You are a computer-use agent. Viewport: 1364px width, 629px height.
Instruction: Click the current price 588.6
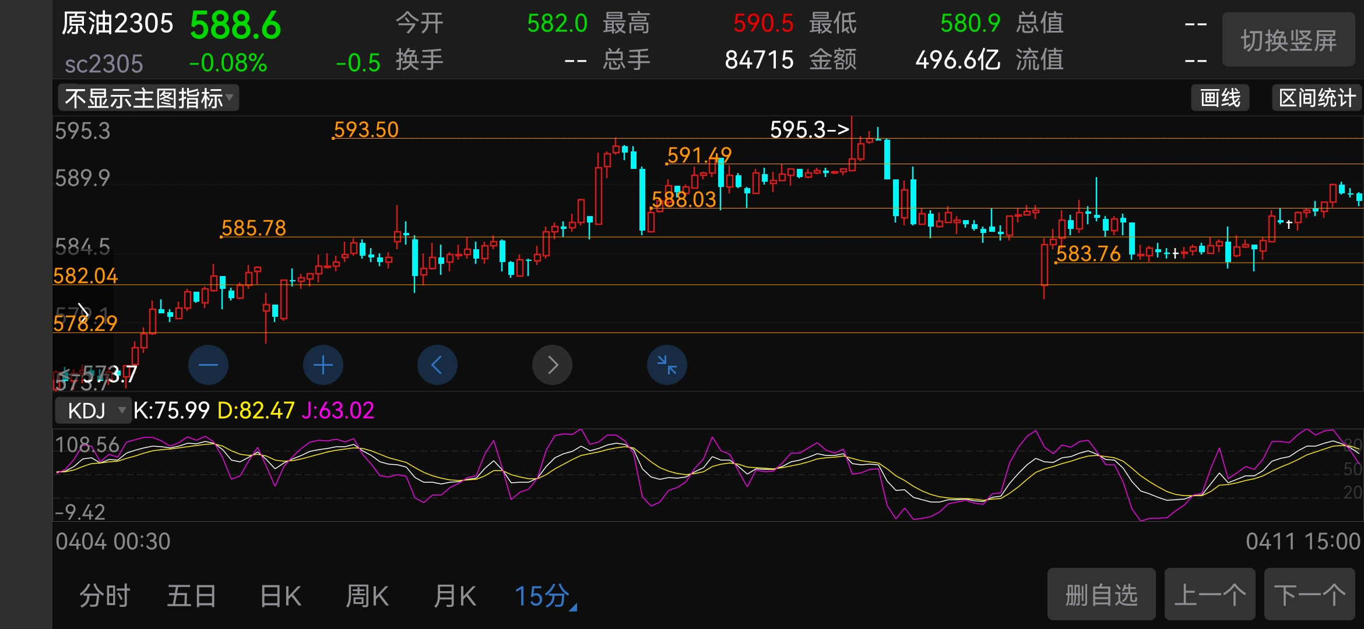(235, 26)
